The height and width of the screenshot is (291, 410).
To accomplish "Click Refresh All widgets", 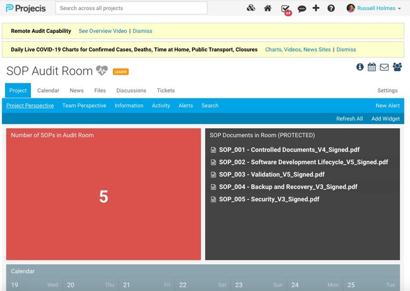I will [x=349, y=119].
